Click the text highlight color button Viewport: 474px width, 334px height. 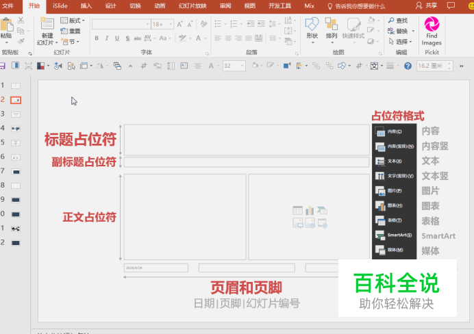pyautogui.click(x=182, y=38)
